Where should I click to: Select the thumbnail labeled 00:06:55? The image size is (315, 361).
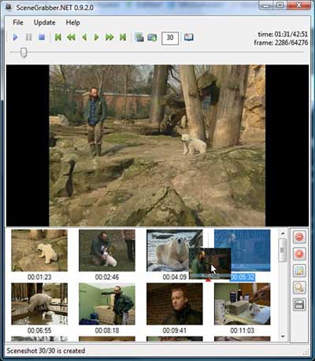39,304
